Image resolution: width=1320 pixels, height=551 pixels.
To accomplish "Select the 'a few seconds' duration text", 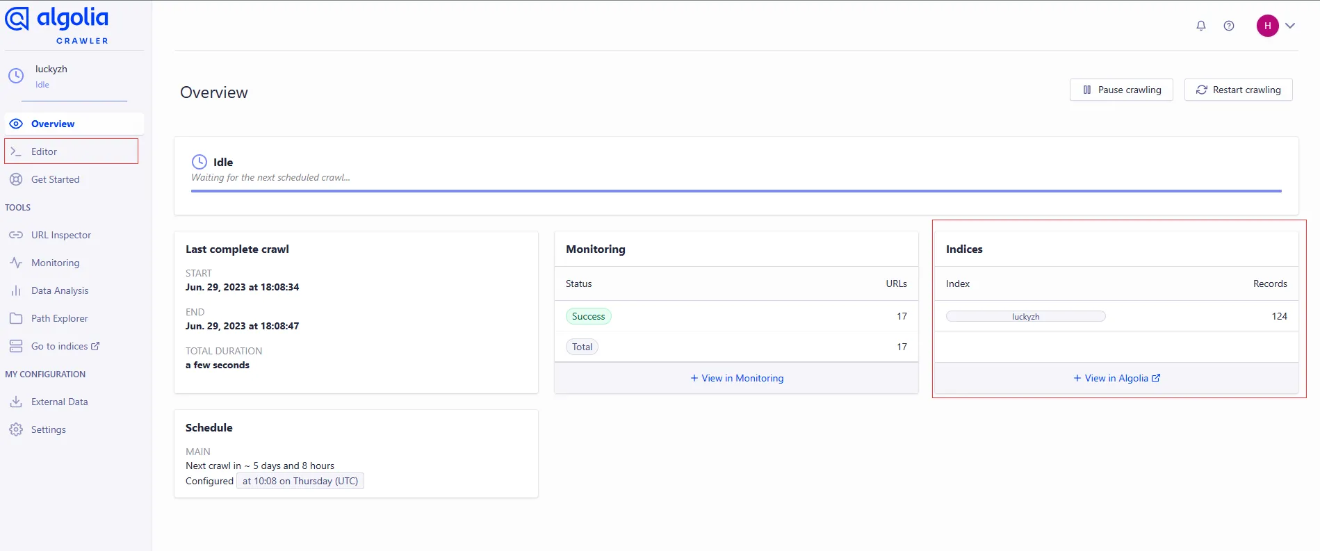I will tap(218, 365).
